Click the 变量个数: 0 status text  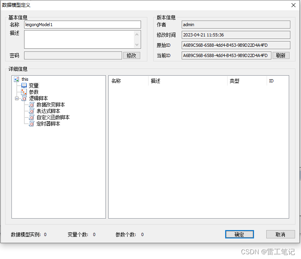[x=82, y=234]
